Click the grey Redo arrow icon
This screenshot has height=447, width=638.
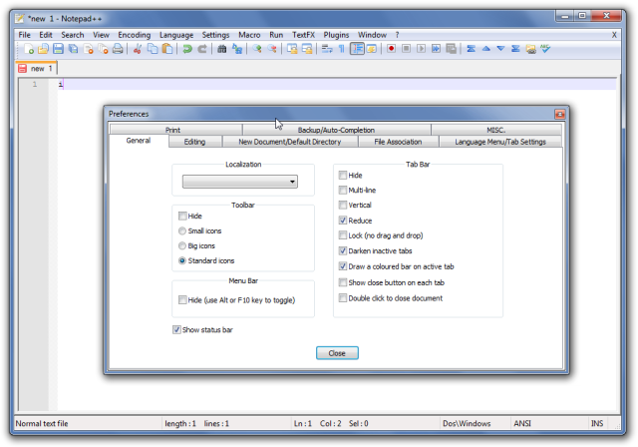pyautogui.click(x=202, y=49)
